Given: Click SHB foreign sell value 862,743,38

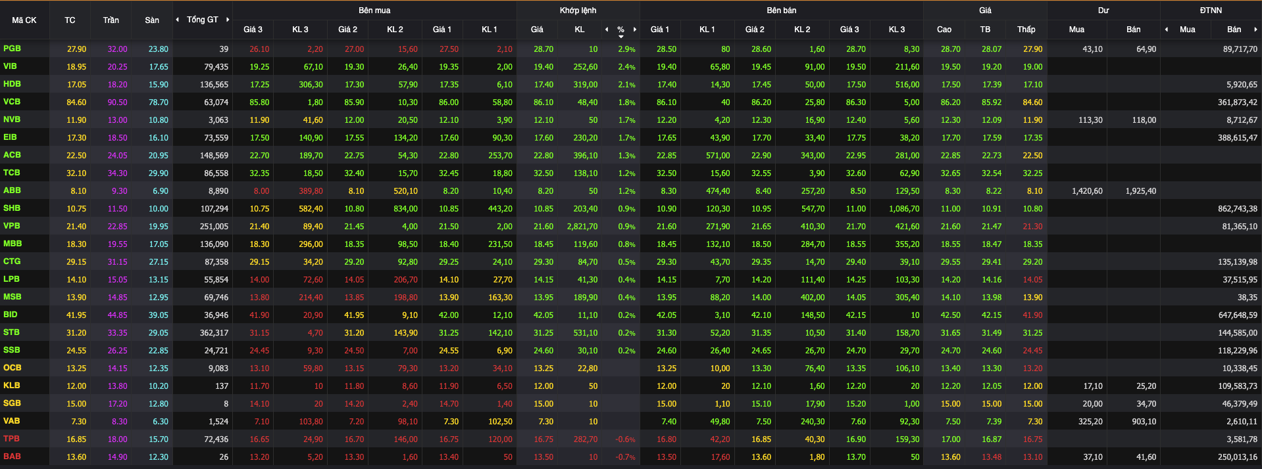Looking at the screenshot, I should (1238, 209).
